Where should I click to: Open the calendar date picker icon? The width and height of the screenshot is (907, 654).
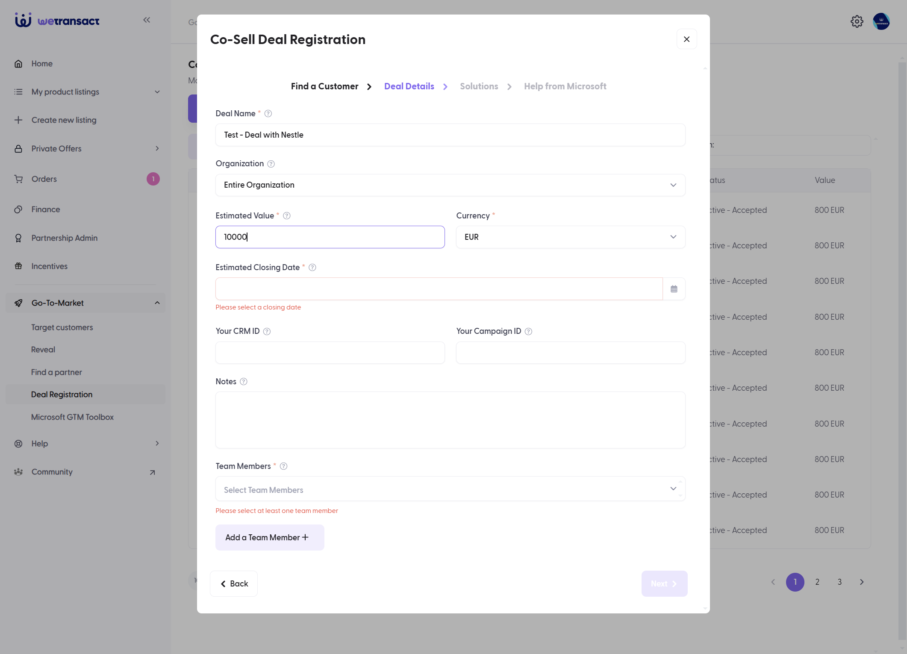click(674, 289)
